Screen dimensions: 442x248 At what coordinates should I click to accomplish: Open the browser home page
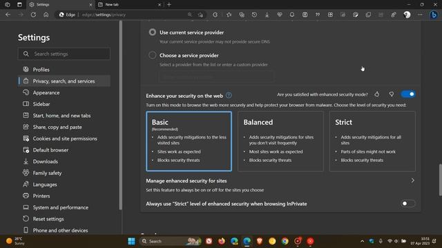(46, 14)
